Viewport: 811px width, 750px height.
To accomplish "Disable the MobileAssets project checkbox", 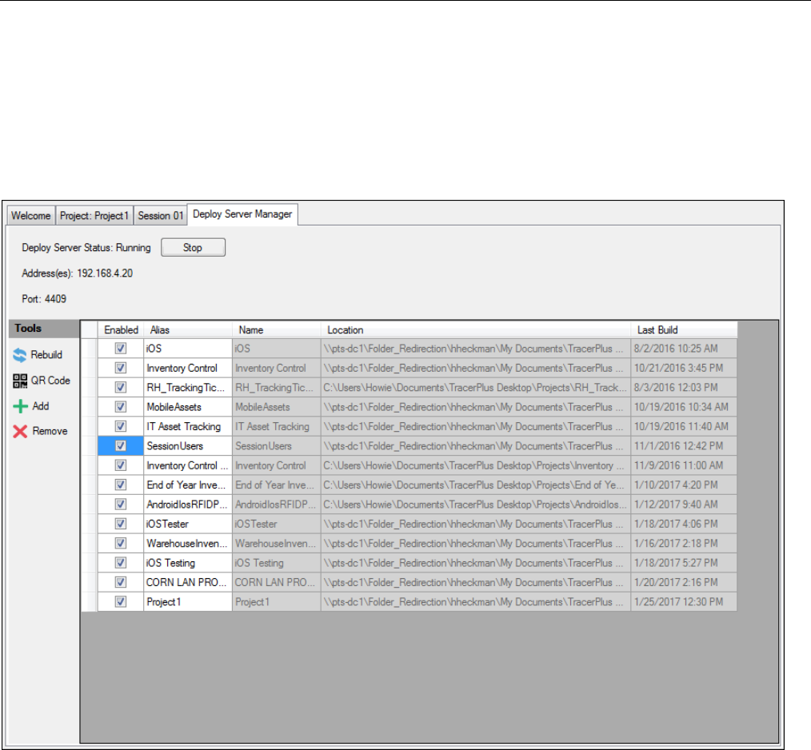I will pyautogui.click(x=121, y=407).
